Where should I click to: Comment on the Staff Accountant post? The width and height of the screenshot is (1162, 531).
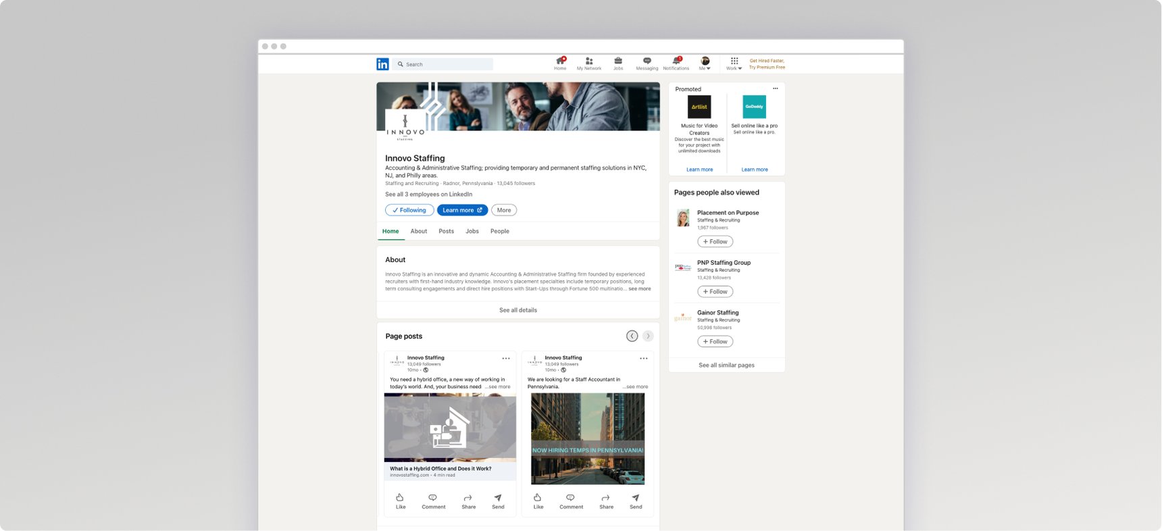click(572, 501)
